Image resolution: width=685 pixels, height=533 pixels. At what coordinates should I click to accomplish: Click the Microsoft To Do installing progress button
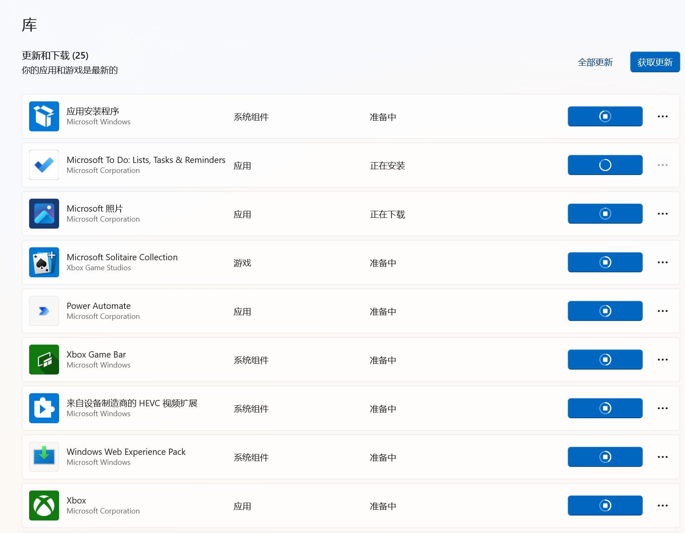tap(605, 165)
